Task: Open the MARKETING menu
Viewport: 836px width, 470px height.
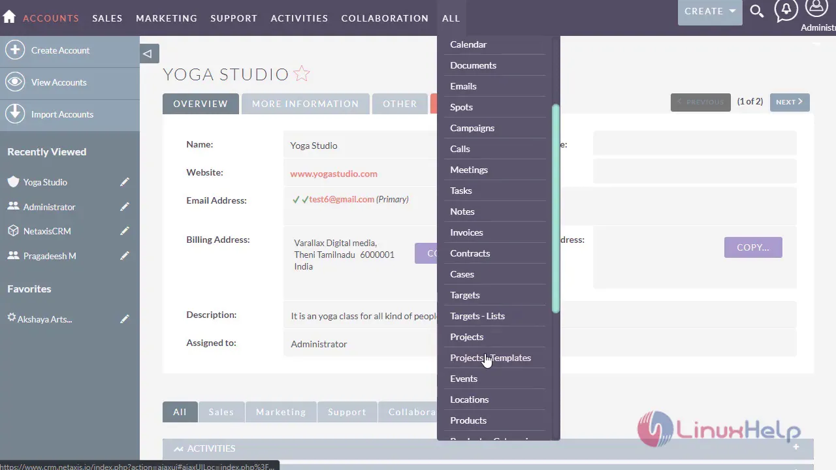Action: 167,18
